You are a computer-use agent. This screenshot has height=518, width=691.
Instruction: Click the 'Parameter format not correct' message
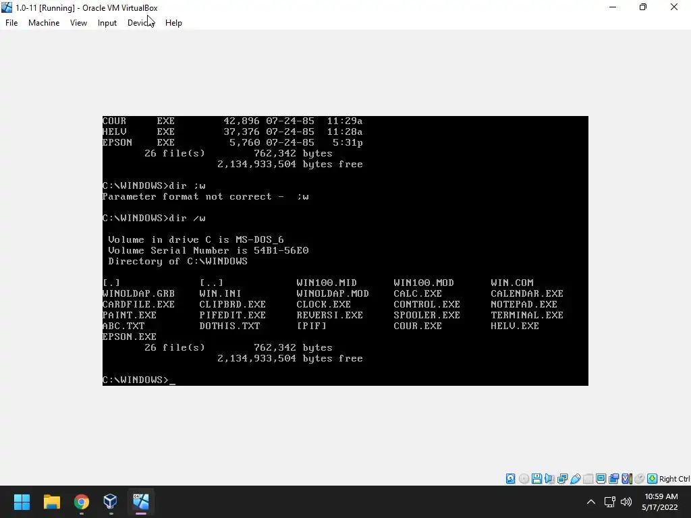click(x=205, y=196)
